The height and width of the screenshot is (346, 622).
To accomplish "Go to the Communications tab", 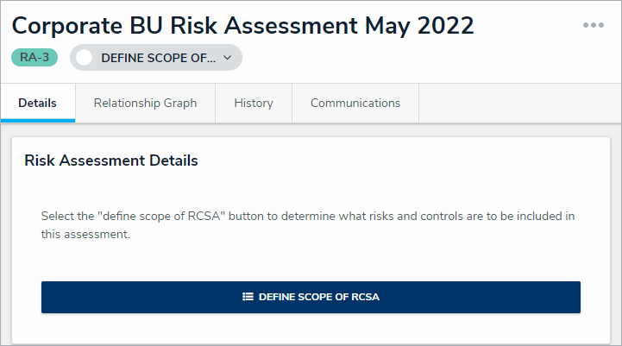I will point(355,103).
